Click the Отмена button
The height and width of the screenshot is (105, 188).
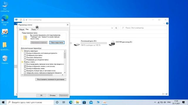(53, 95)
